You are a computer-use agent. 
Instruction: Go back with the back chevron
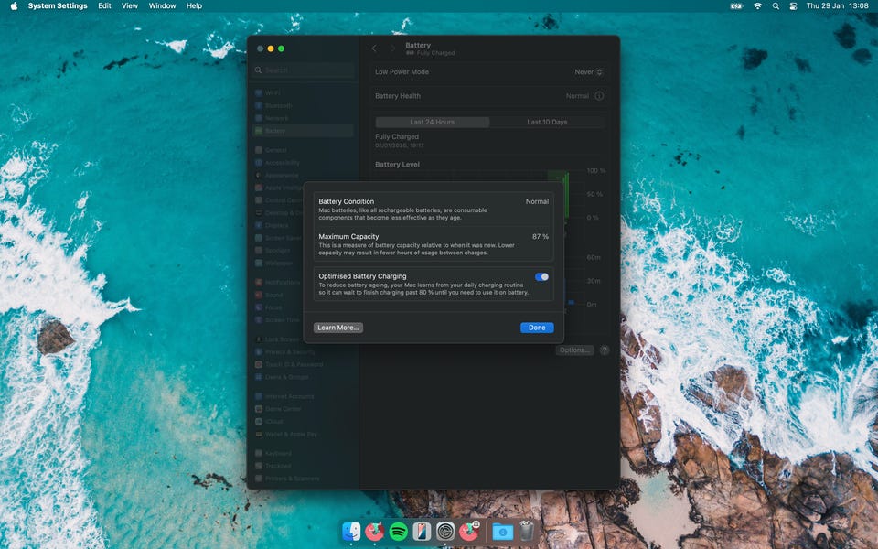(374, 48)
